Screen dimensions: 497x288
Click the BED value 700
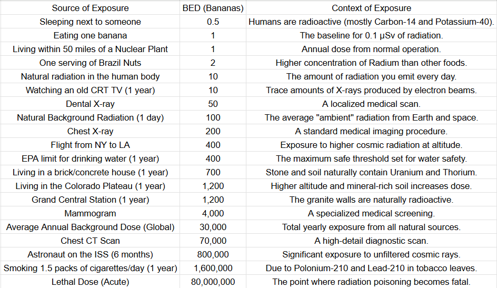tap(213, 172)
